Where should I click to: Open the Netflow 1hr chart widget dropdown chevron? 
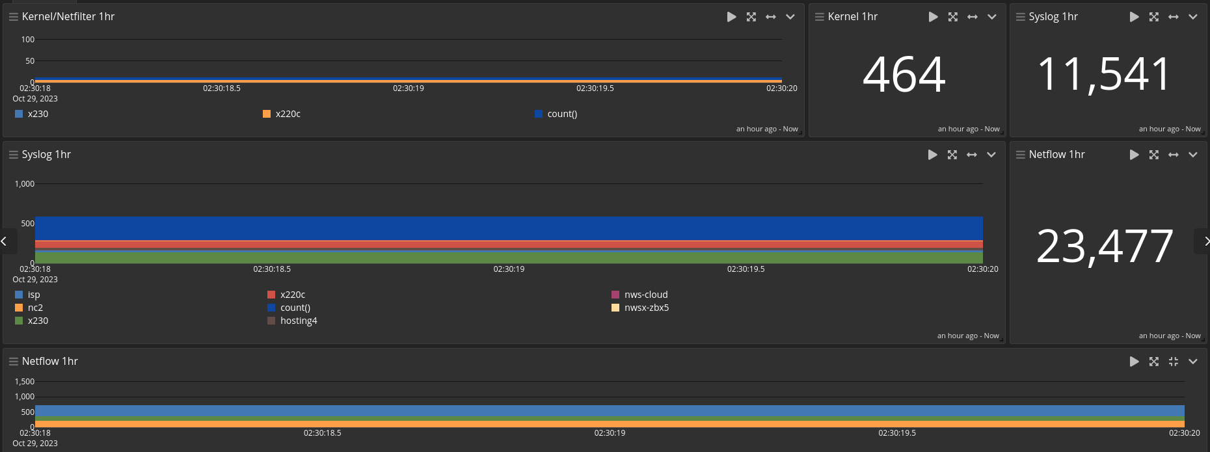tap(1193, 362)
